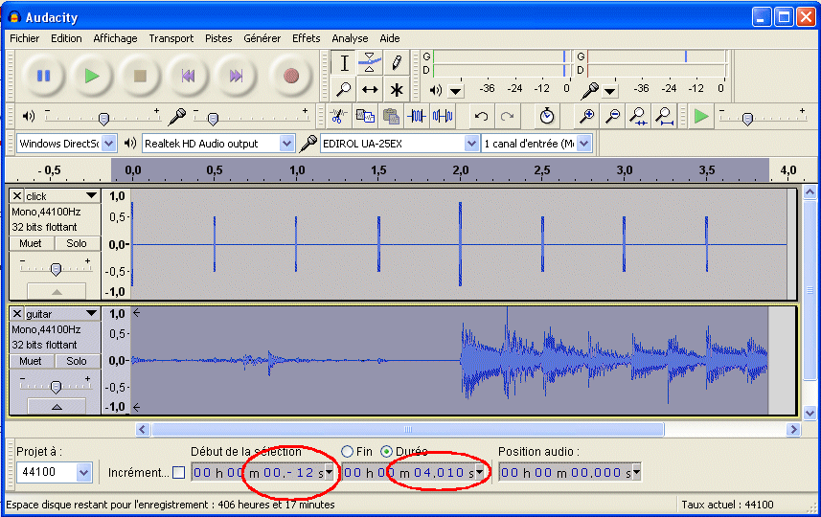This screenshot has height=517, width=821.
Task: Open the audio position format dropdown
Action: (636, 472)
